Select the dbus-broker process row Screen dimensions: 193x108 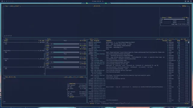coord(138,87)
